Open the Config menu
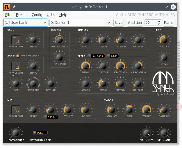The height and width of the screenshot is (148, 182). pos(37,15)
